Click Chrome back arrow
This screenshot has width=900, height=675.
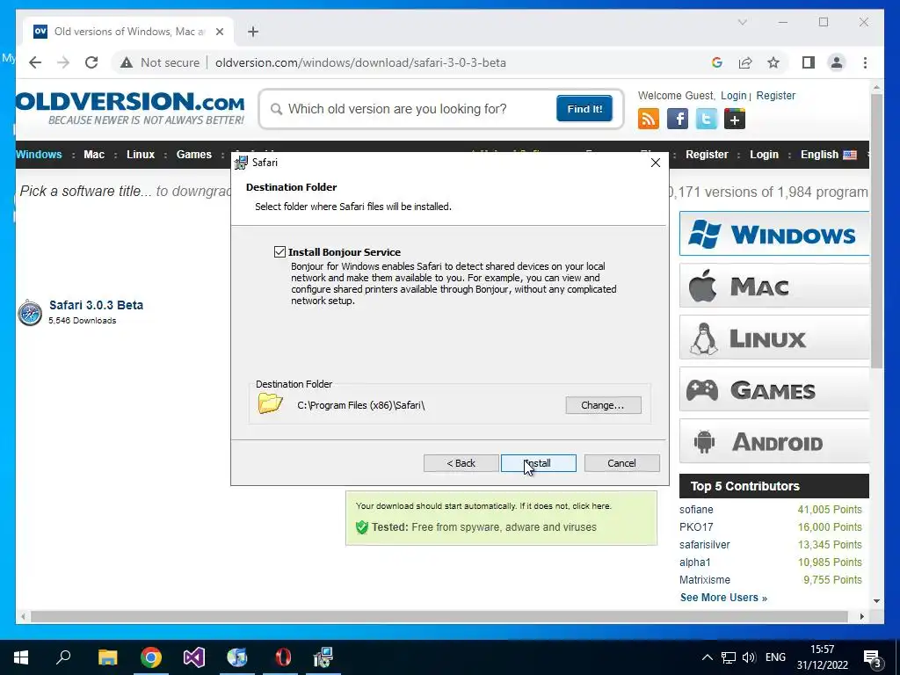click(35, 62)
